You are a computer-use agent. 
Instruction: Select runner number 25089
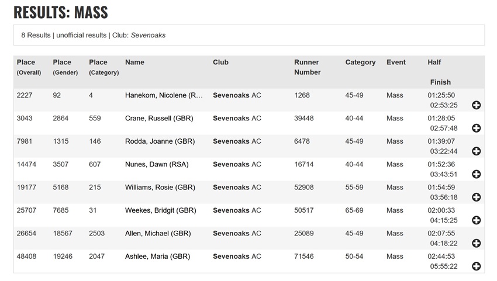[303, 234]
